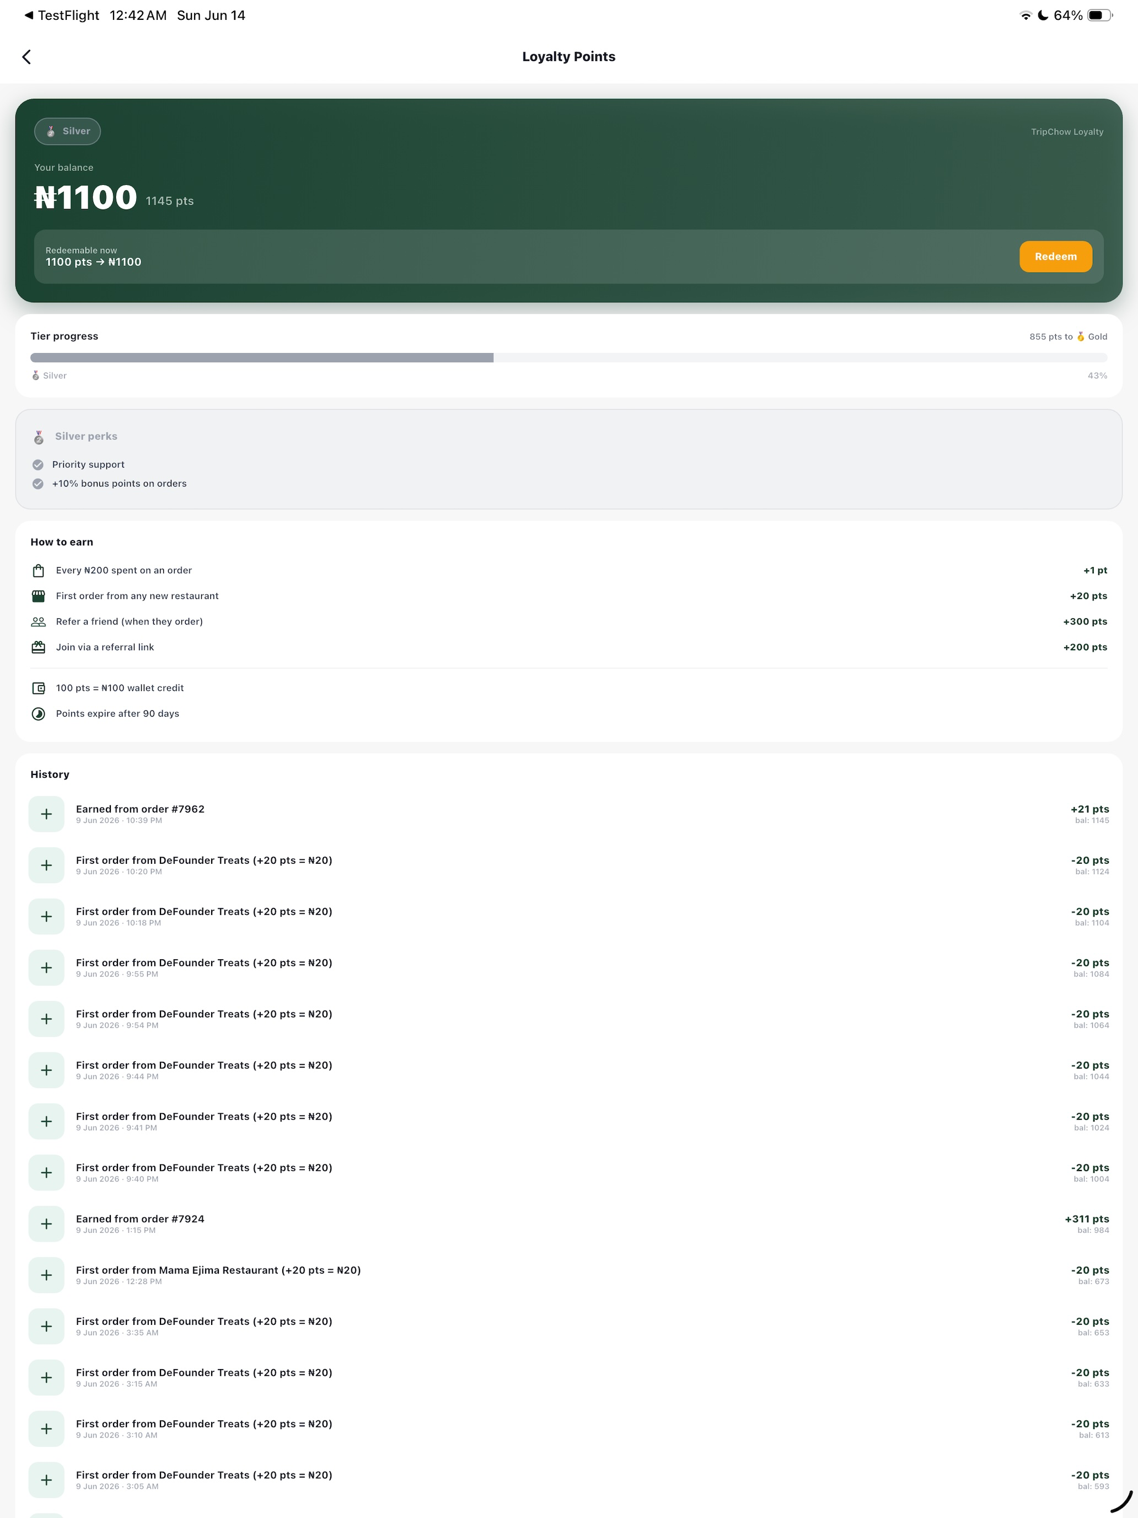The image size is (1138, 1518).
Task: Tap plus icon for DeFounder Treats 3:05 AM
Action: point(47,1480)
